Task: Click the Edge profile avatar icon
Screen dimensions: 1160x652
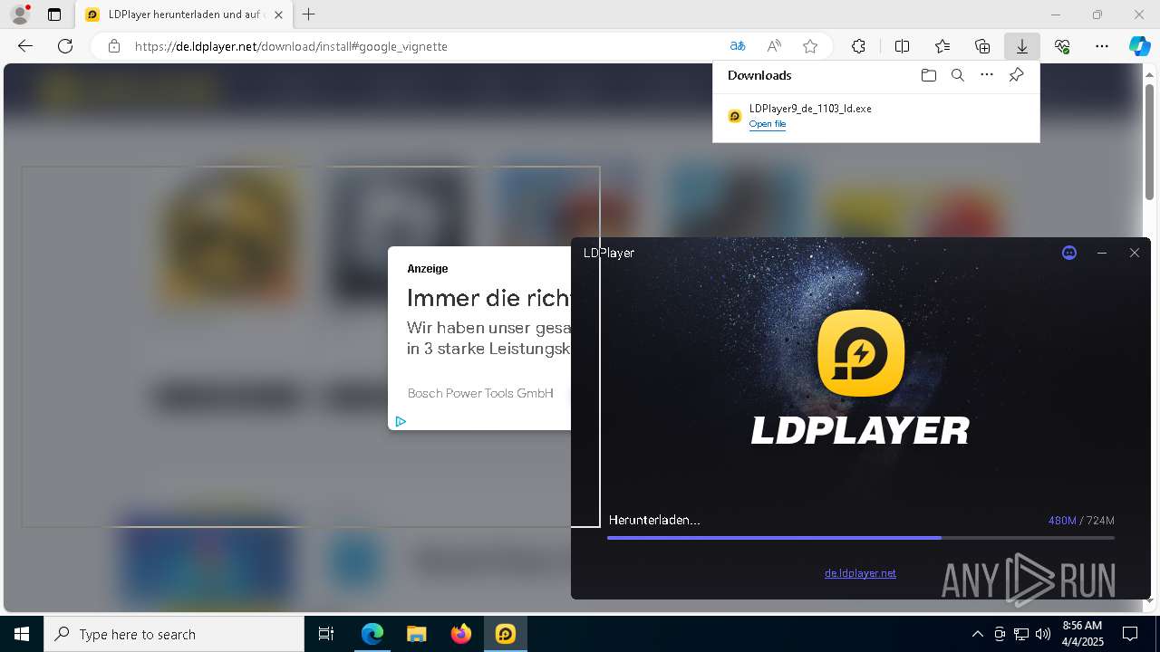Action: (x=19, y=14)
